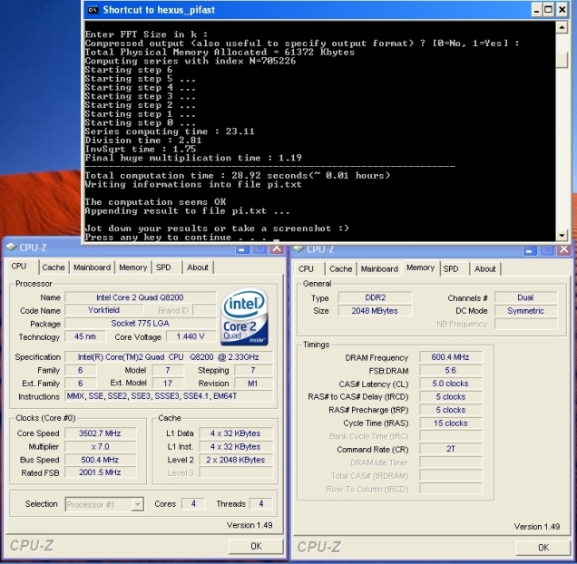Minimize the right CPU-Z window
Viewport: 577px width, 564px height.
pyautogui.click(x=529, y=250)
